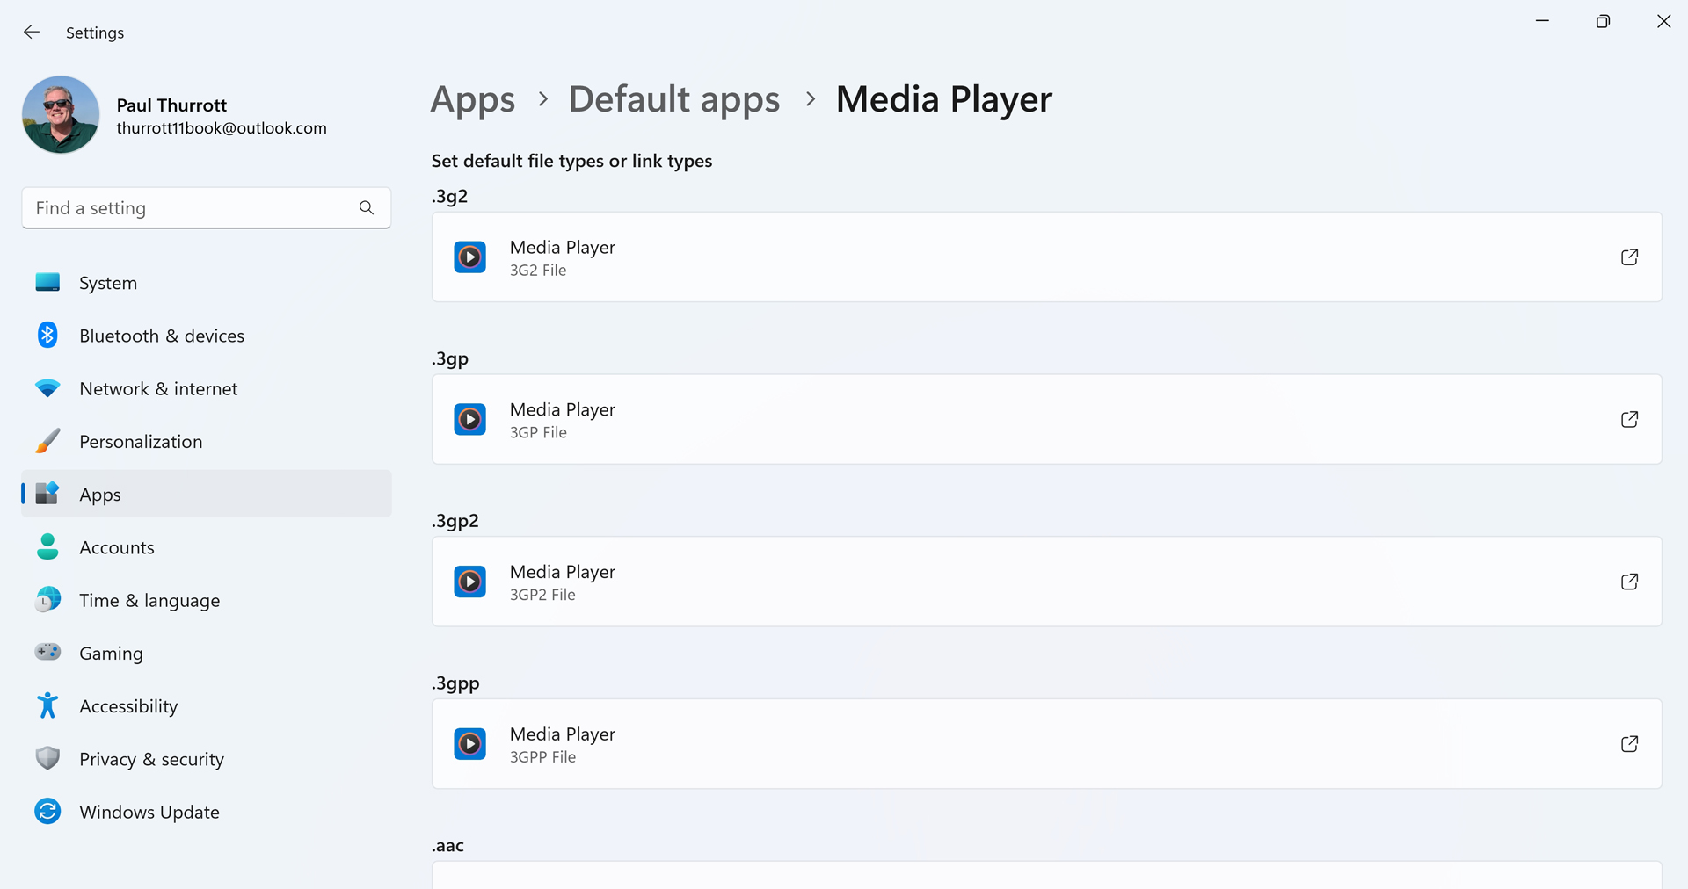Change the default app for 3GP File
Viewport: 1688px width, 889px height.
coord(1046,420)
